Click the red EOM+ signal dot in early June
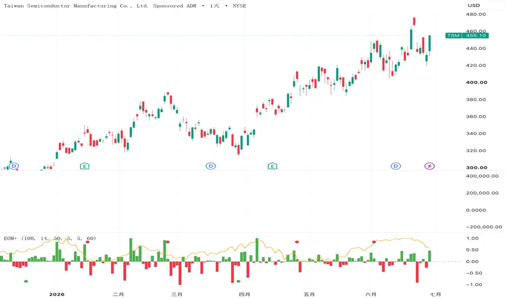The image size is (507, 299). click(374, 242)
